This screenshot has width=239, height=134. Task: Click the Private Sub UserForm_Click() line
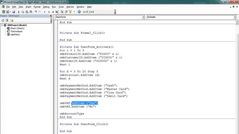click(84, 124)
